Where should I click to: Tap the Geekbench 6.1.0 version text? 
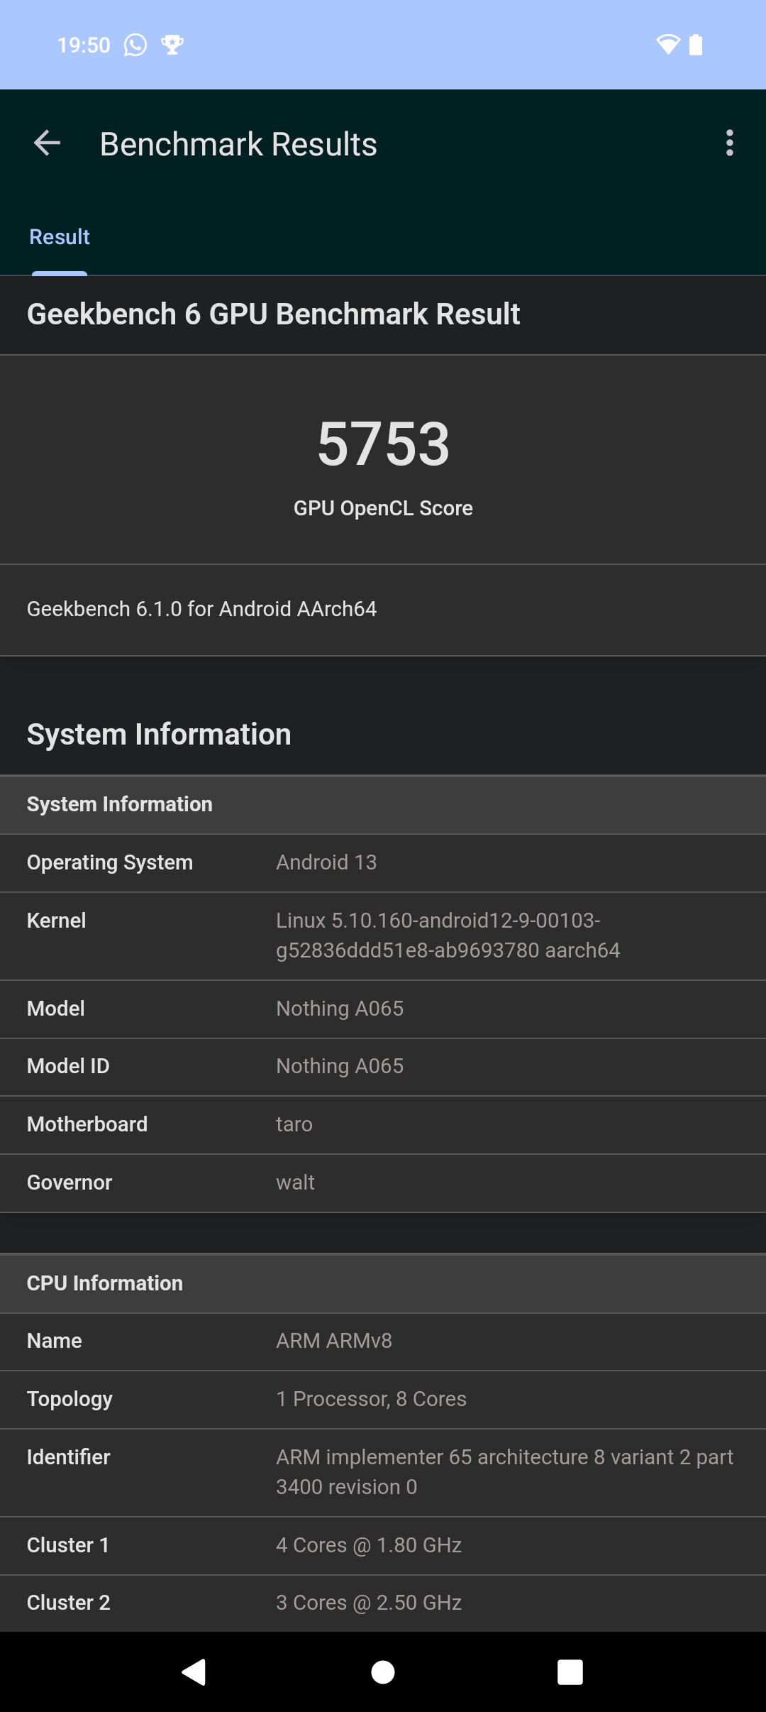(x=201, y=609)
